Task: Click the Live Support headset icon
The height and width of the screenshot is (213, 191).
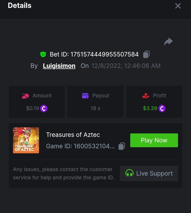Action: tap(129, 173)
